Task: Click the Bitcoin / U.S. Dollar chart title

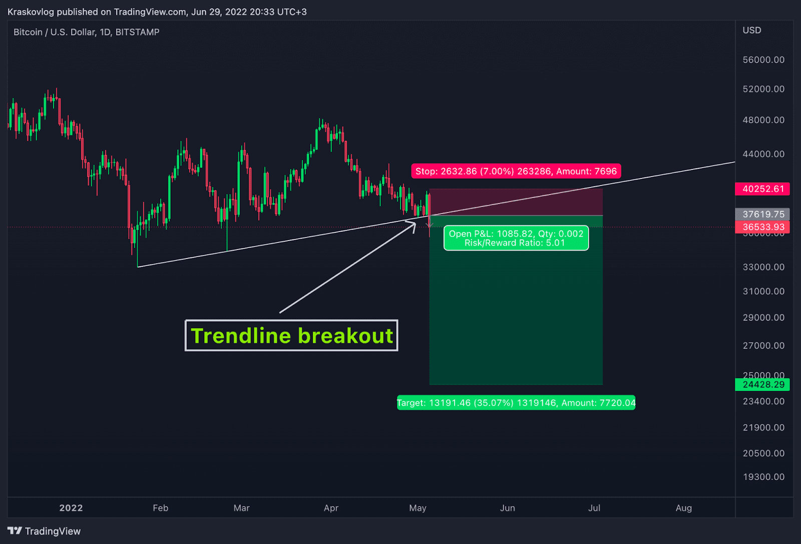Action: tap(87, 32)
